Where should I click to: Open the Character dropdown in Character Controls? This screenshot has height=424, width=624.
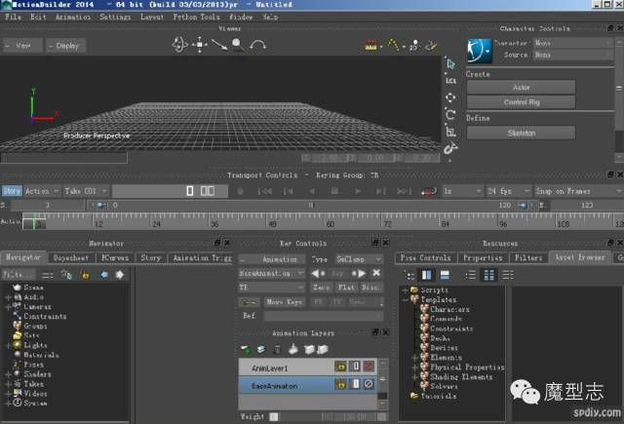point(573,43)
